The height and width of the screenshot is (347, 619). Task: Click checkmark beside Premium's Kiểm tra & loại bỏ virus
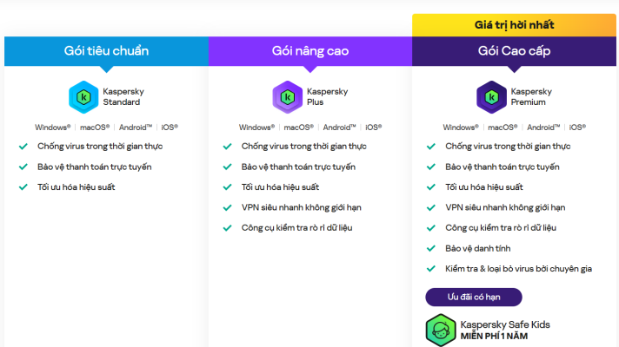point(431,269)
